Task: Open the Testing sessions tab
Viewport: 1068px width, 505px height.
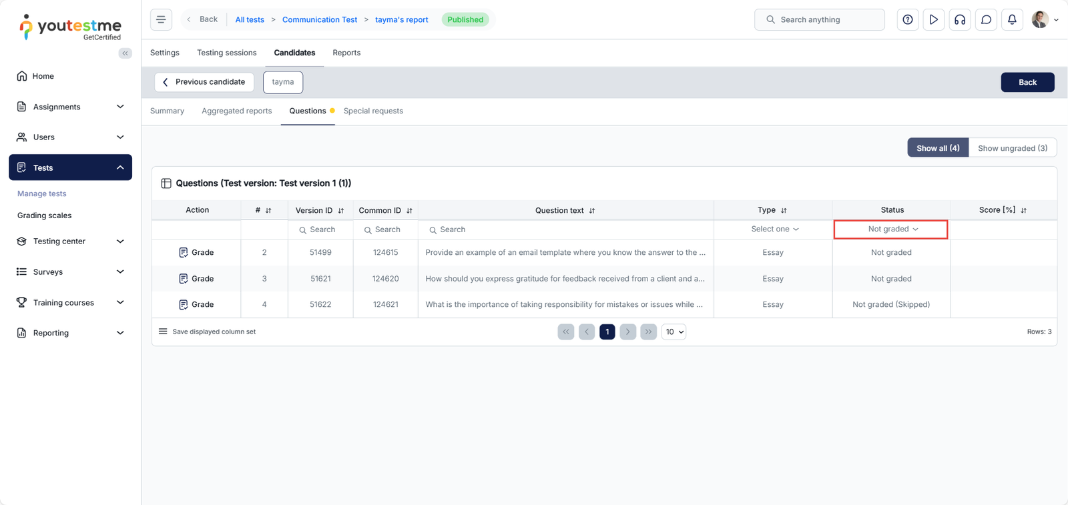Action: [x=226, y=53]
